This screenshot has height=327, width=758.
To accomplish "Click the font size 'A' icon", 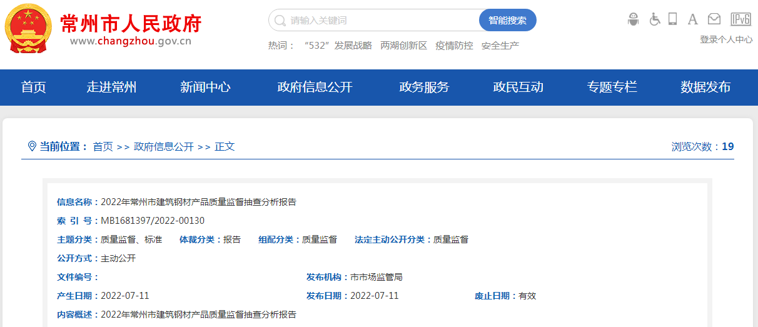I will click(x=692, y=19).
